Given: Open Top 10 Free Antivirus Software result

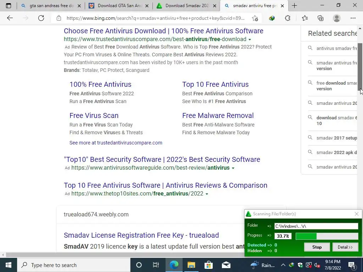Looking at the screenshot, I should (166, 185).
